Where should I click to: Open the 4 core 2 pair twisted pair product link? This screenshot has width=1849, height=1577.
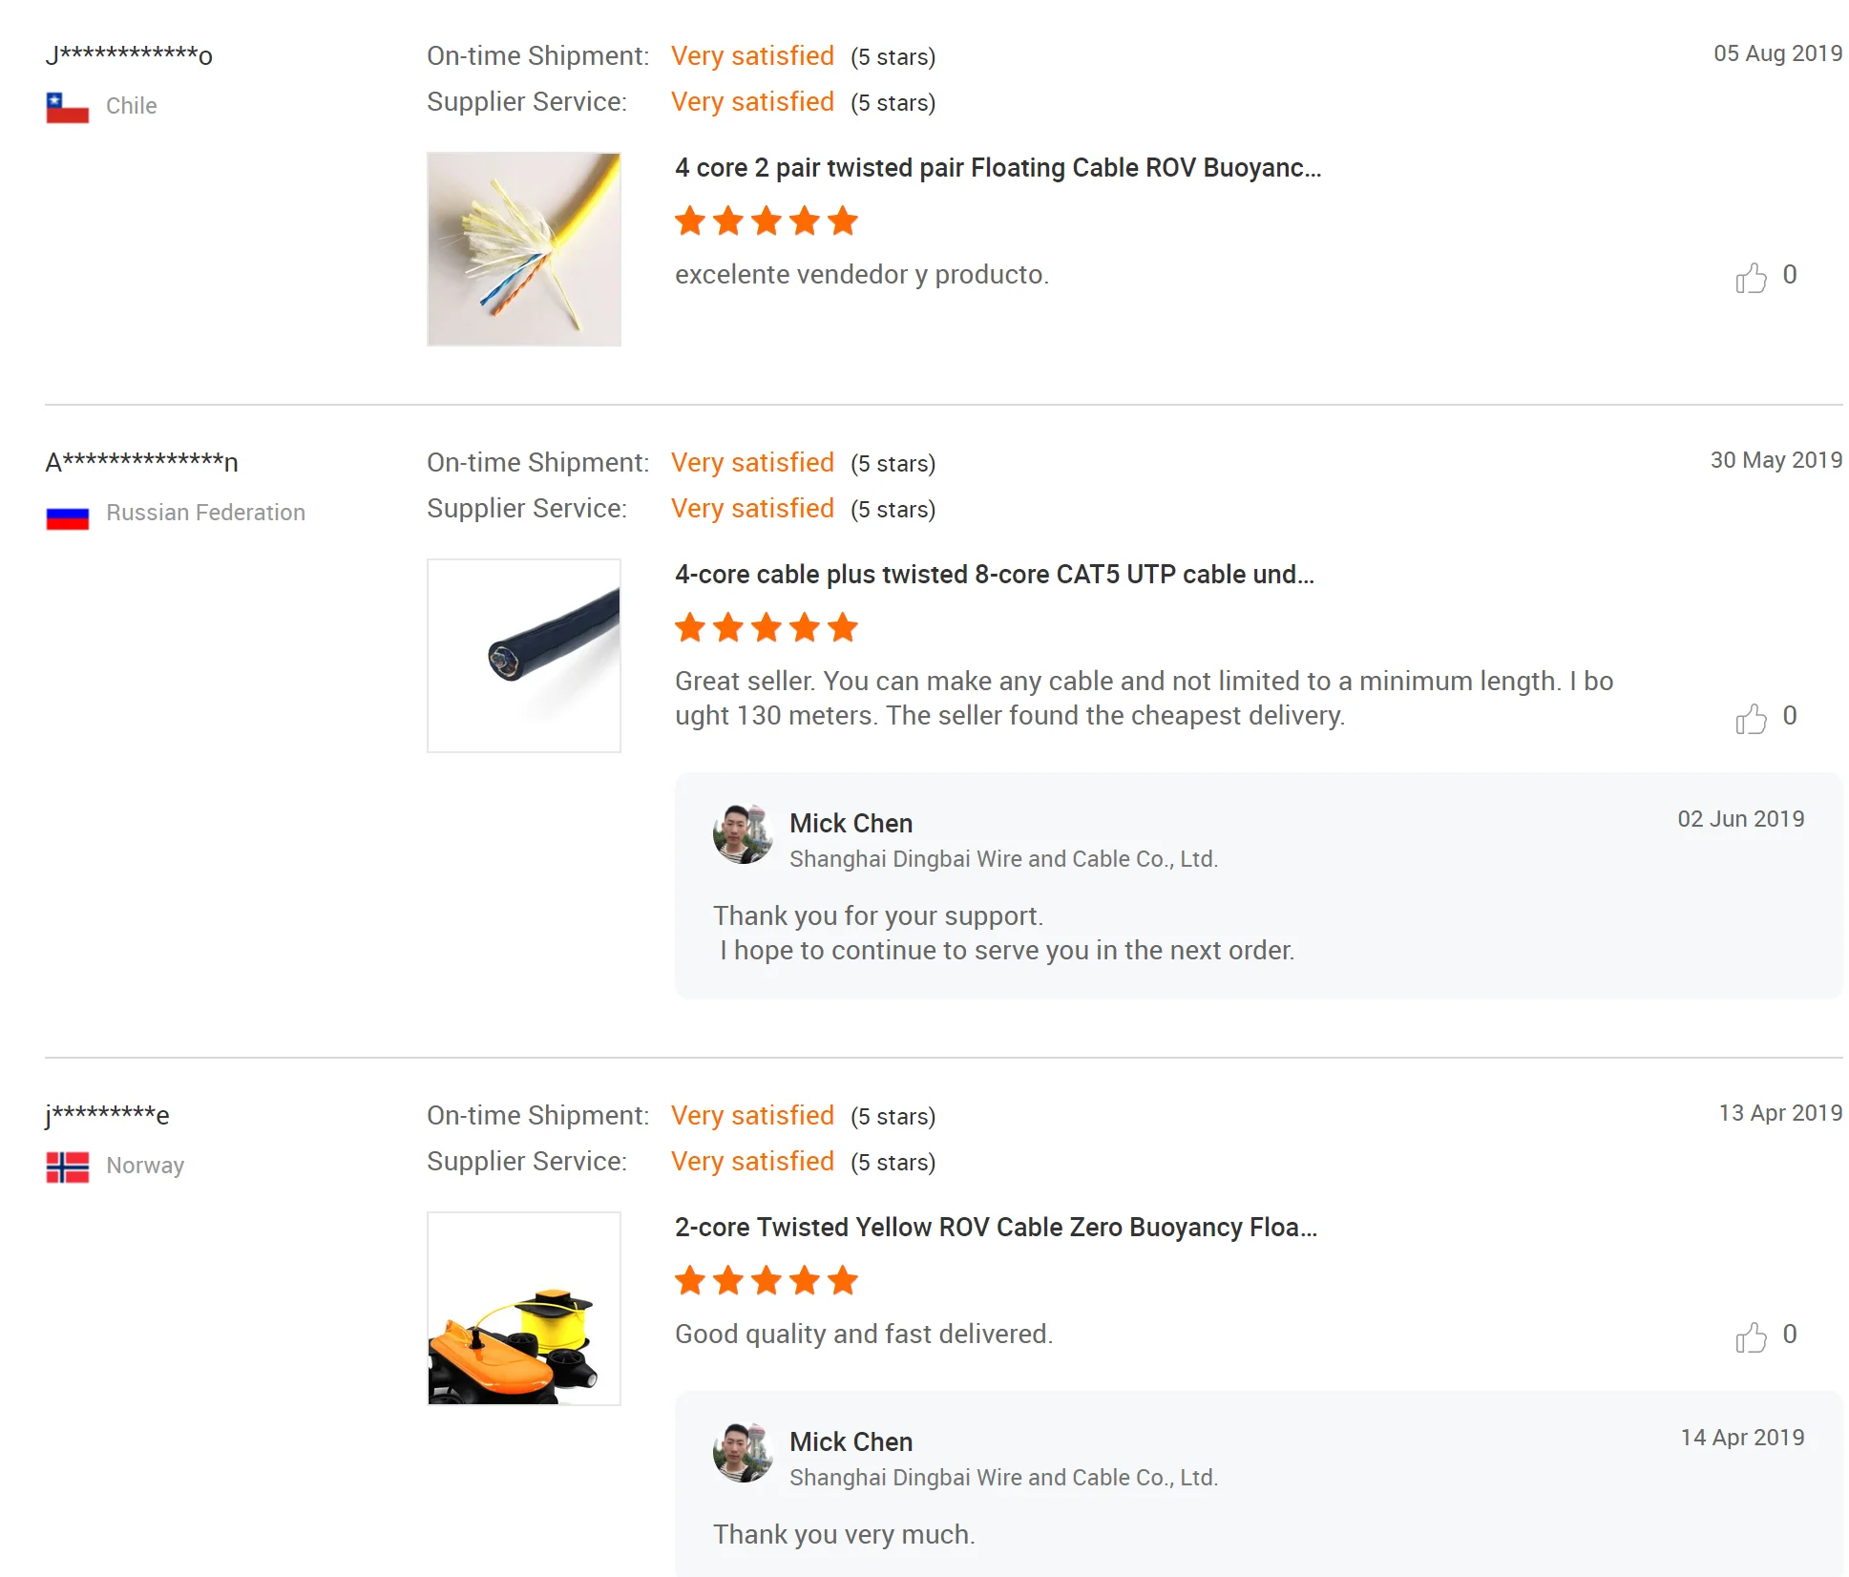tap(998, 168)
